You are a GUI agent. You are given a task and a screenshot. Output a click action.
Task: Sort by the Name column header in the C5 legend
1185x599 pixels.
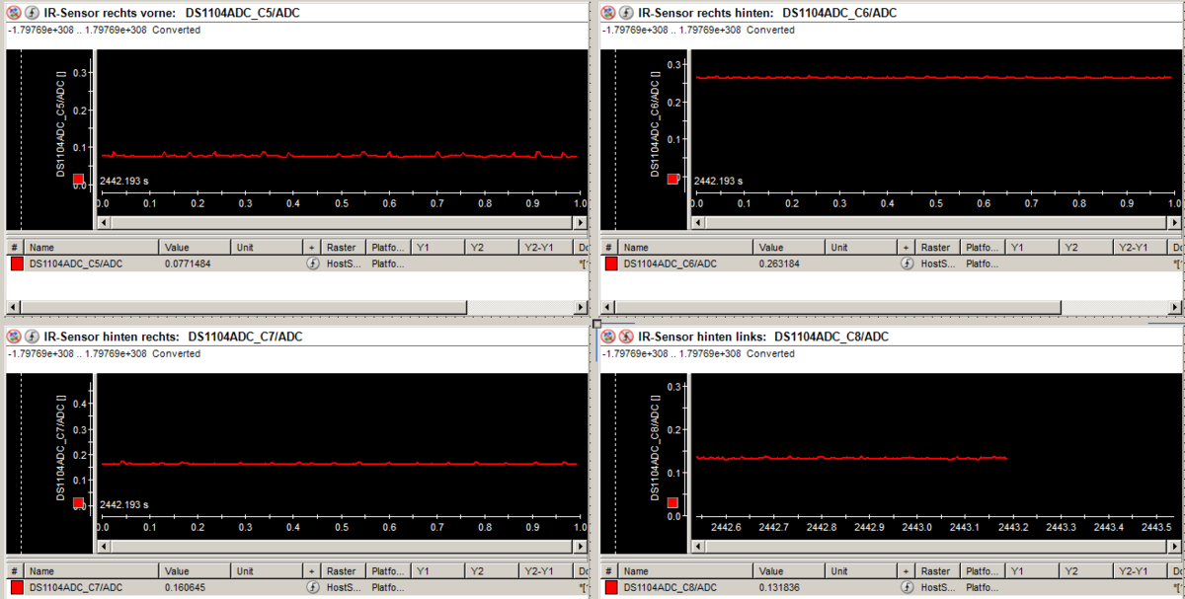[x=91, y=247]
